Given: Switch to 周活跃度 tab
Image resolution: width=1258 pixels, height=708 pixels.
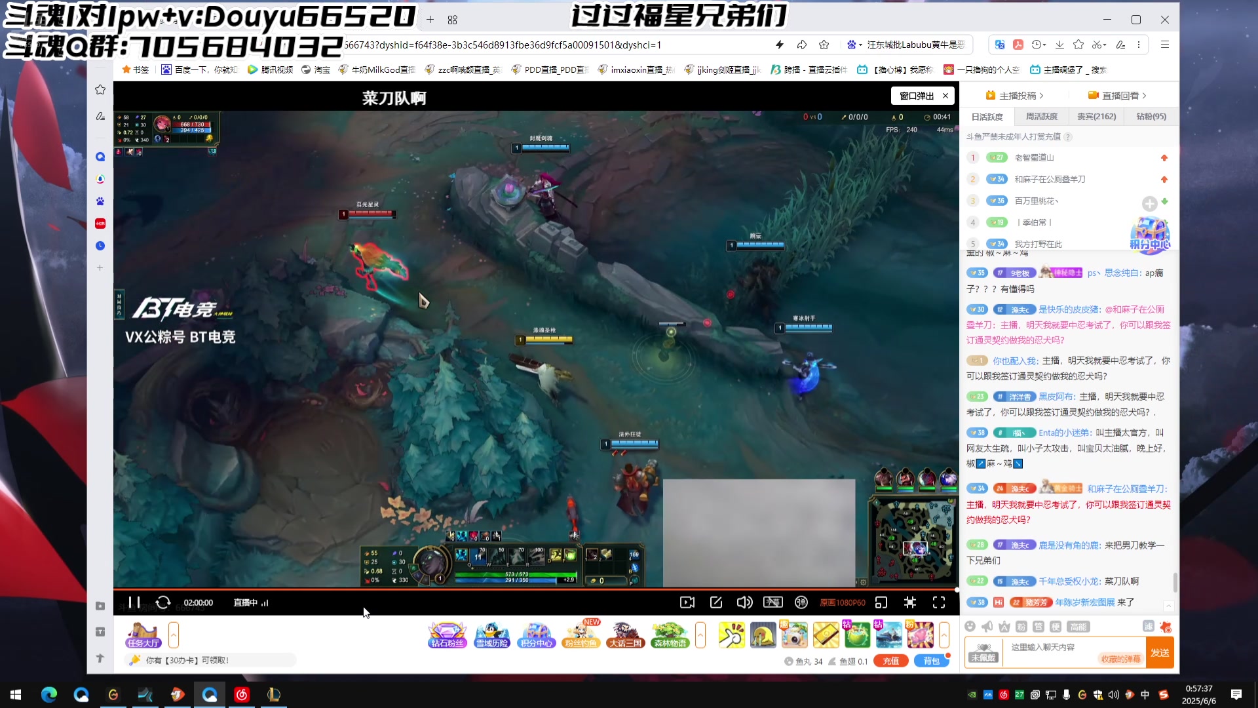Looking at the screenshot, I should [1042, 117].
